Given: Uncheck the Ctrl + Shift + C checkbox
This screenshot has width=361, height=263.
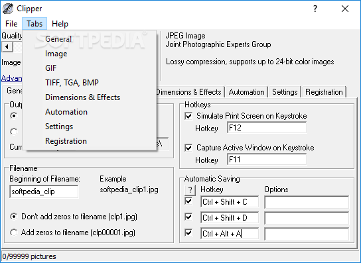Looking at the screenshot, I should [x=188, y=201].
